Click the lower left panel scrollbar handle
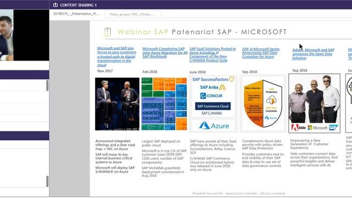This screenshot has width=352, height=198. point(47,181)
